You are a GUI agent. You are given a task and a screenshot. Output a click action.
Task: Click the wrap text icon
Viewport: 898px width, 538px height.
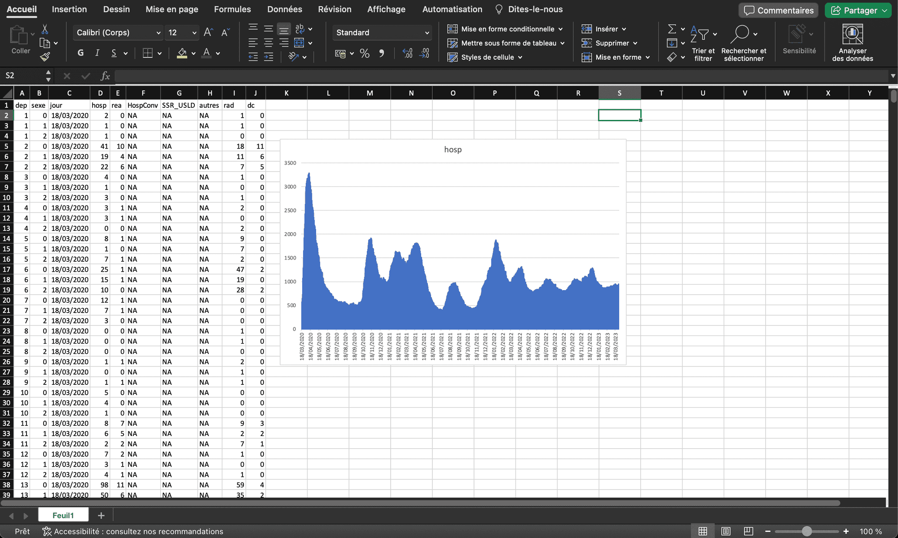point(299,29)
